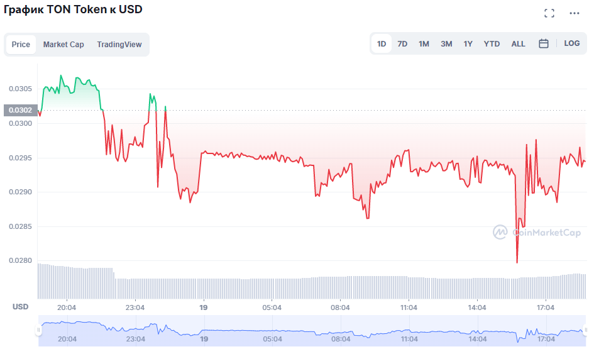Select the 7D time range

coord(402,44)
